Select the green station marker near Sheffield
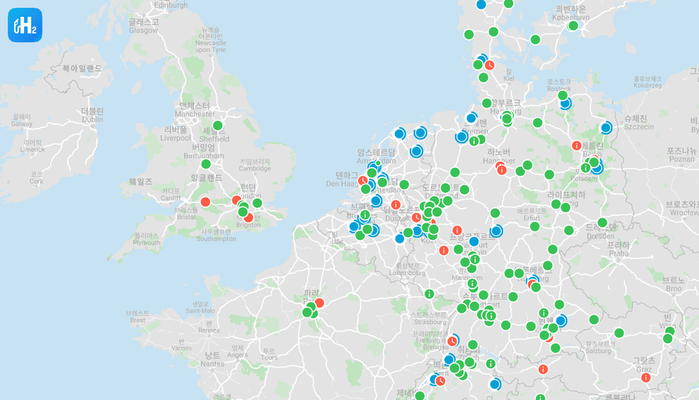699x400 pixels. (217, 126)
